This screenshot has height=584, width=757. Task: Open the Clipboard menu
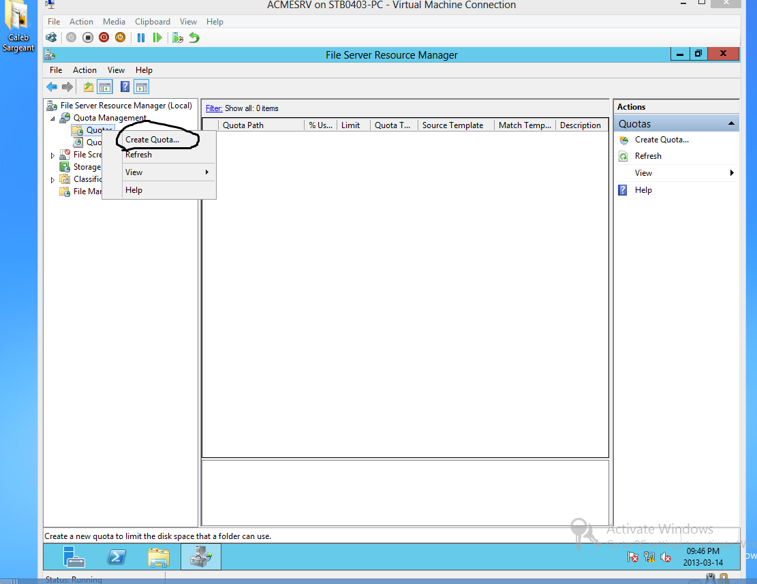pyautogui.click(x=153, y=22)
